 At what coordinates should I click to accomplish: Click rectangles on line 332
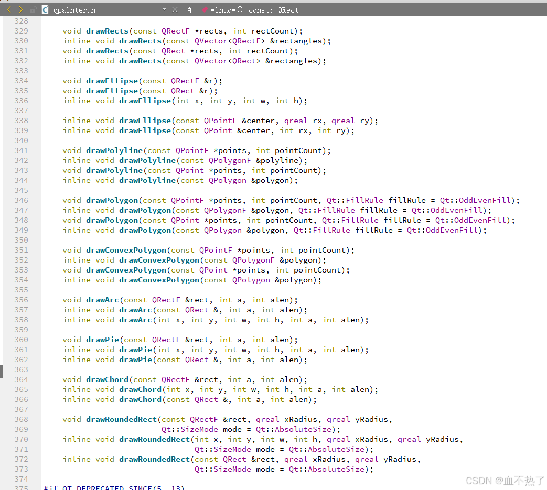293,61
